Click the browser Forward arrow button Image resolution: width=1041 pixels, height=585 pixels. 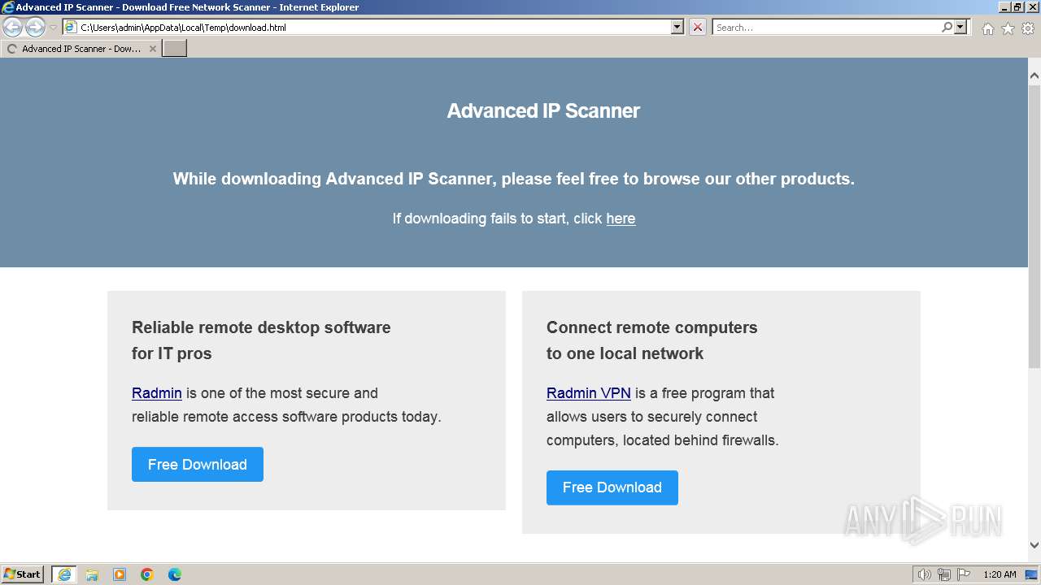35,27
